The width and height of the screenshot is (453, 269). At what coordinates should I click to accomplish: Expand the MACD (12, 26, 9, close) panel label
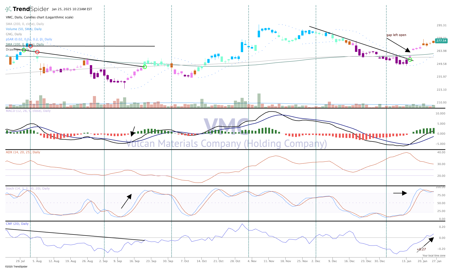click(x=28, y=111)
